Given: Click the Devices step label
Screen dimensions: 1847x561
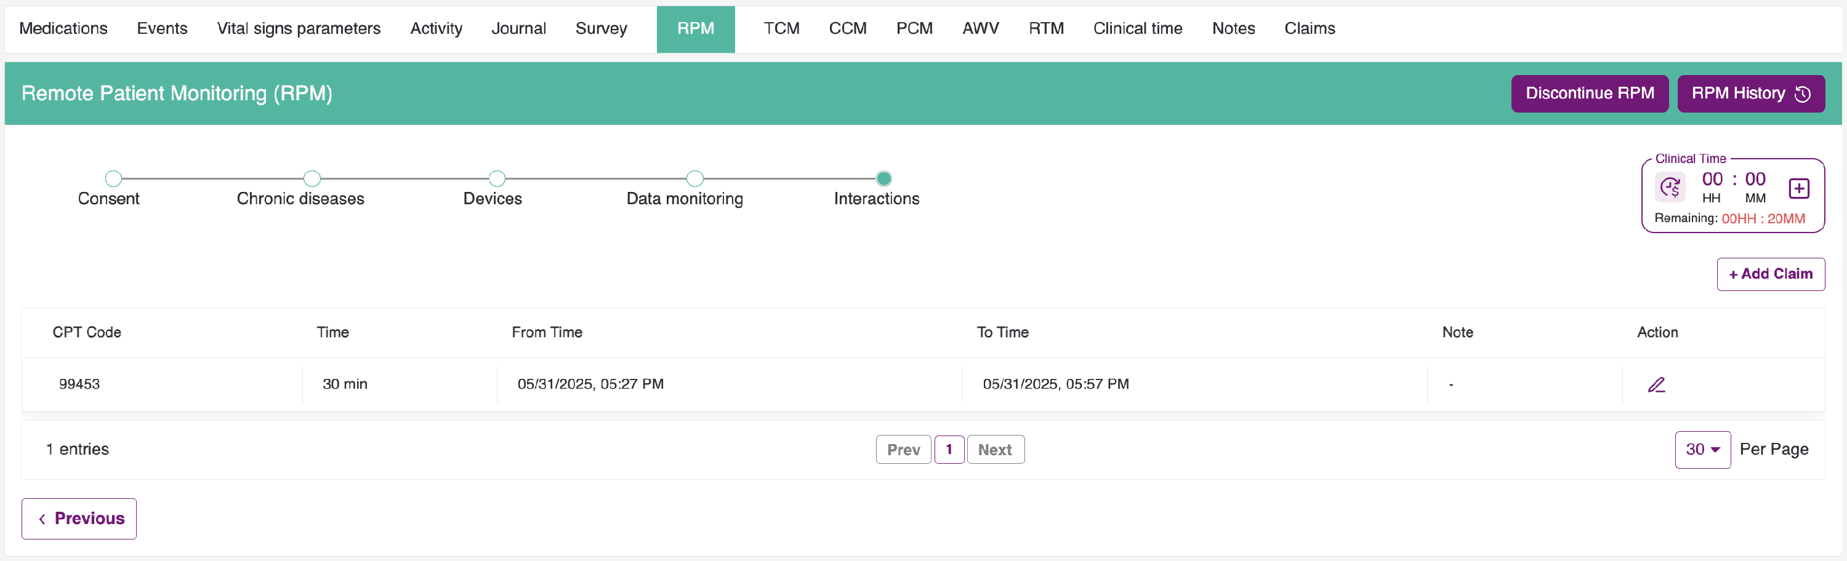Looking at the screenshot, I should pos(493,199).
